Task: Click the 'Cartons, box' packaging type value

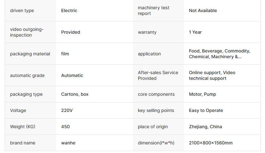Action: pos(75,94)
